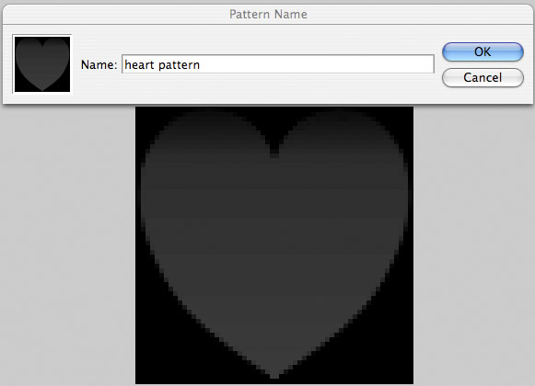Click the 'Pattern Name' dialog title
Image resolution: width=535 pixels, height=386 pixels.
coord(268,15)
